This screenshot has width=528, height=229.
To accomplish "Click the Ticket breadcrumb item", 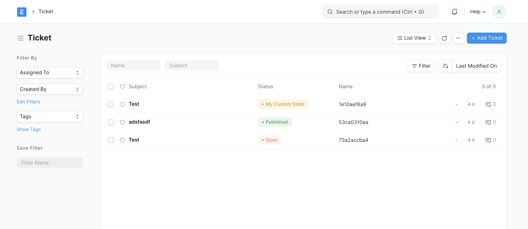I will coord(46,12).
